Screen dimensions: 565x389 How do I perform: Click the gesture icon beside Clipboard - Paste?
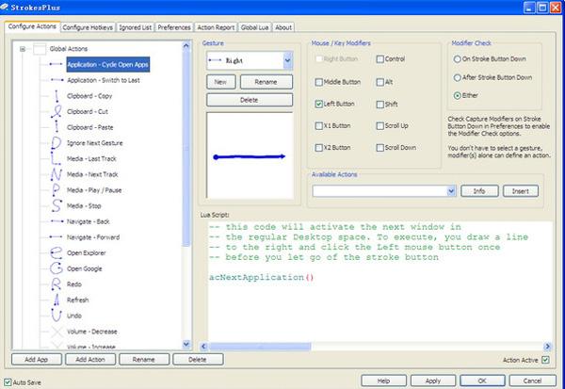pos(56,127)
